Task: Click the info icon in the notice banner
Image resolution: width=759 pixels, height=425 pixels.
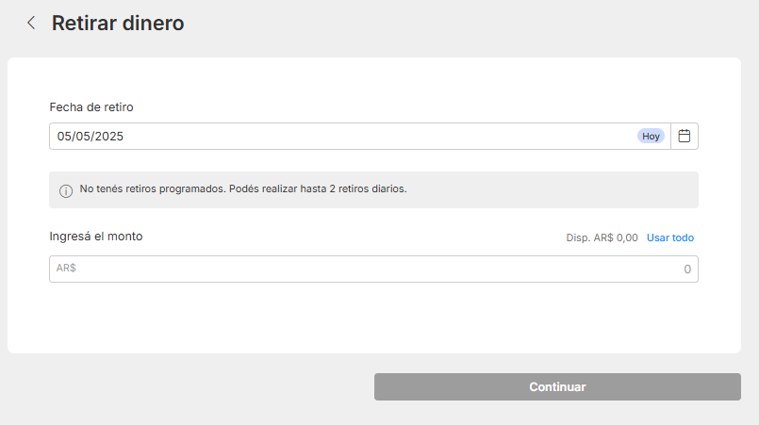Action: point(66,190)
